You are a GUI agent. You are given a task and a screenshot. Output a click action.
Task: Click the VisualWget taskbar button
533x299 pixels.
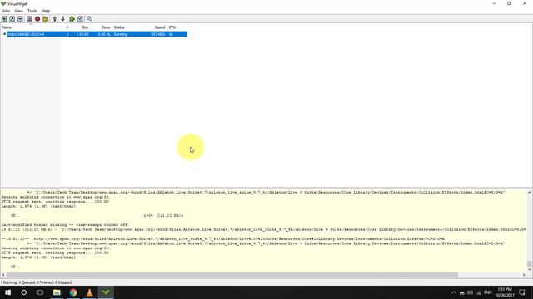[x=106, y=292]
